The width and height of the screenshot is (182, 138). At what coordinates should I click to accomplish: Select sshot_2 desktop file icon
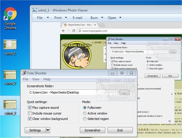(10, 75)
